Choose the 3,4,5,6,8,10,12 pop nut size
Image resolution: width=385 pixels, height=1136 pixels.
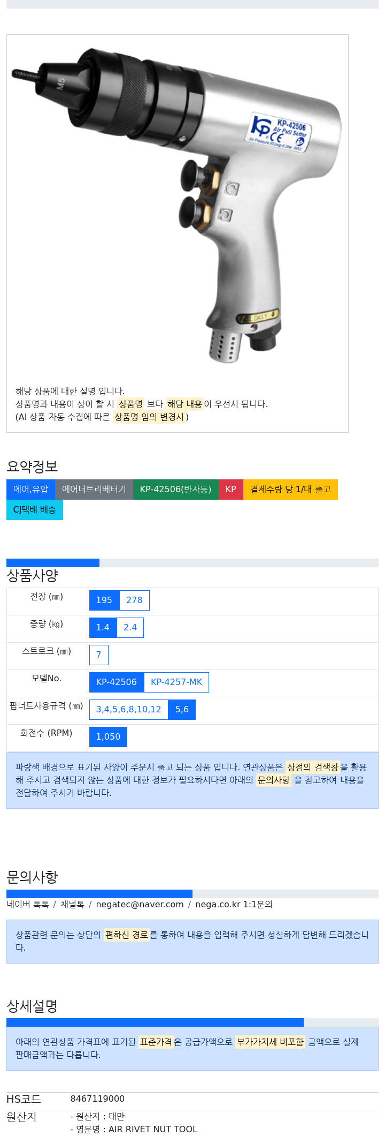[129, 710]
